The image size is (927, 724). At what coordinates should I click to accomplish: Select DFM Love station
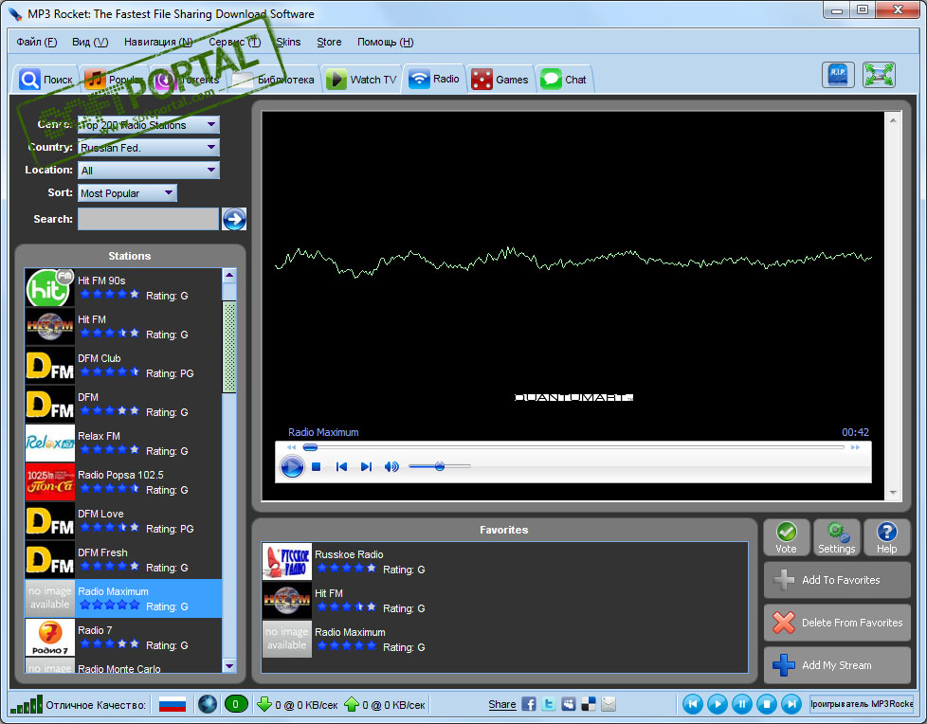(123, 521)
